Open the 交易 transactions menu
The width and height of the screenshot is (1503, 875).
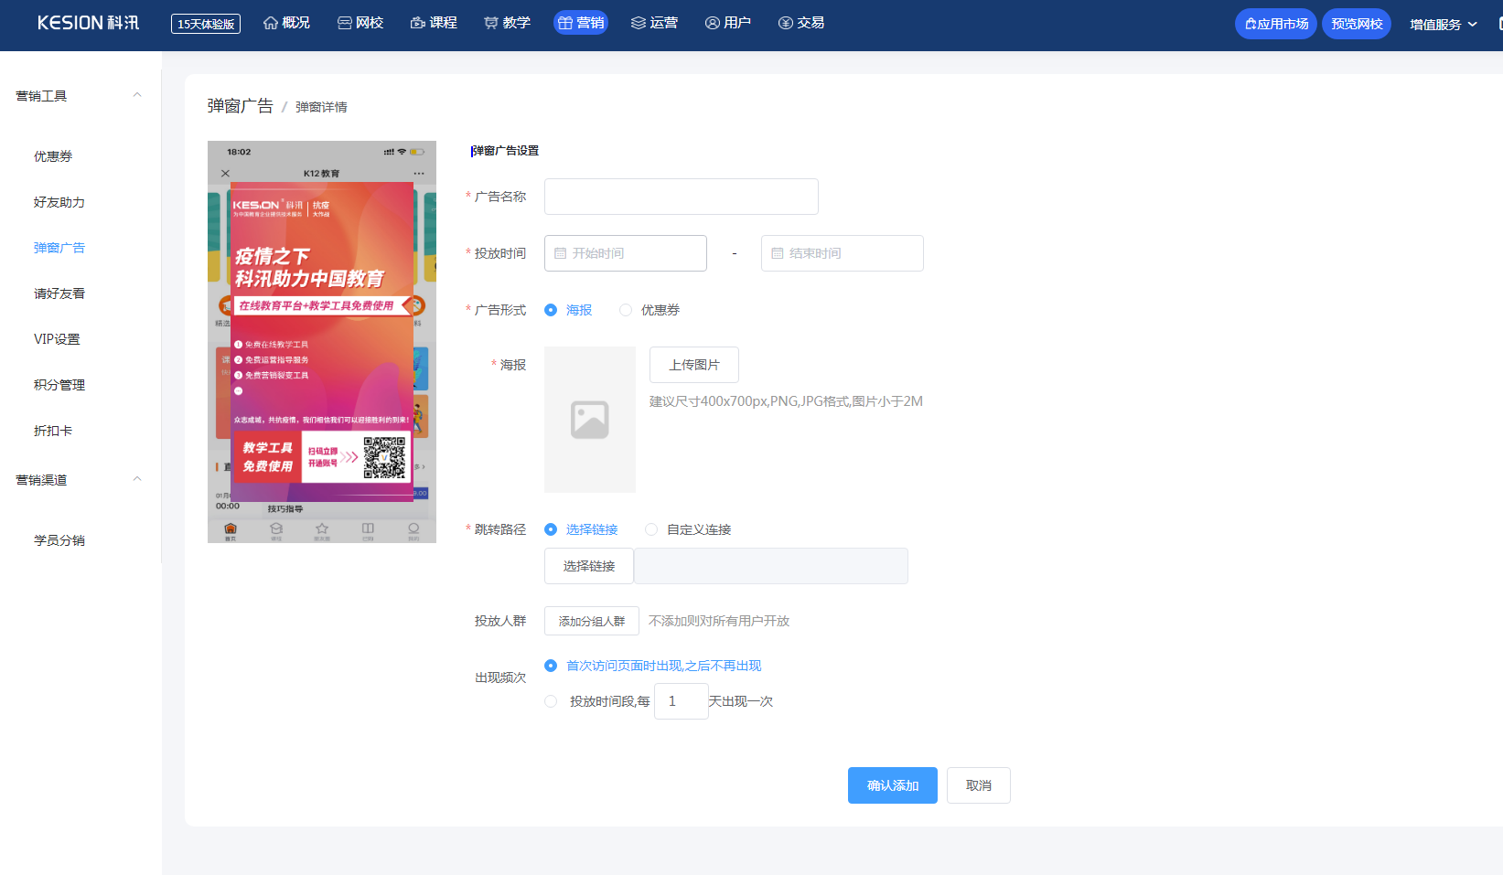[800, 23]
